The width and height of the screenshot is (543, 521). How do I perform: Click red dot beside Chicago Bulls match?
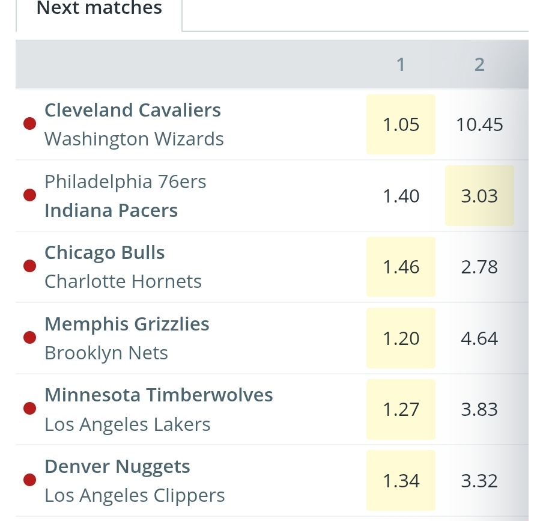point(29,267)
